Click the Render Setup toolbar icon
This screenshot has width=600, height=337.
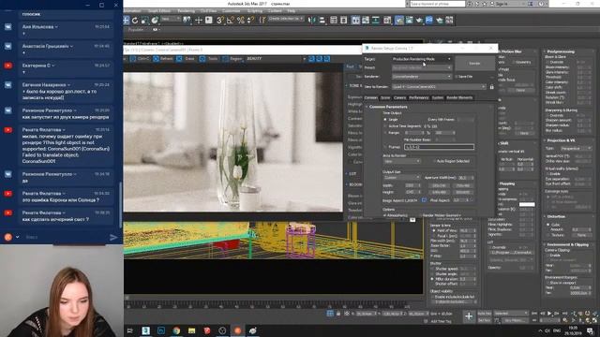[399, 20]
